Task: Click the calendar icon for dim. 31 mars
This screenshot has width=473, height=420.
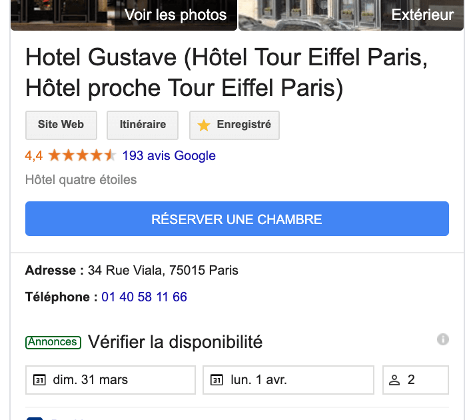Action: [39, 380]
